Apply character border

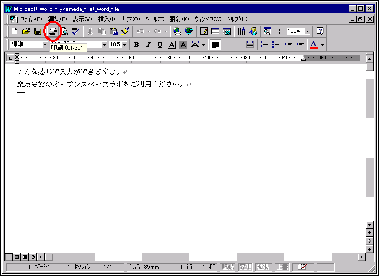tap(172, 45)
